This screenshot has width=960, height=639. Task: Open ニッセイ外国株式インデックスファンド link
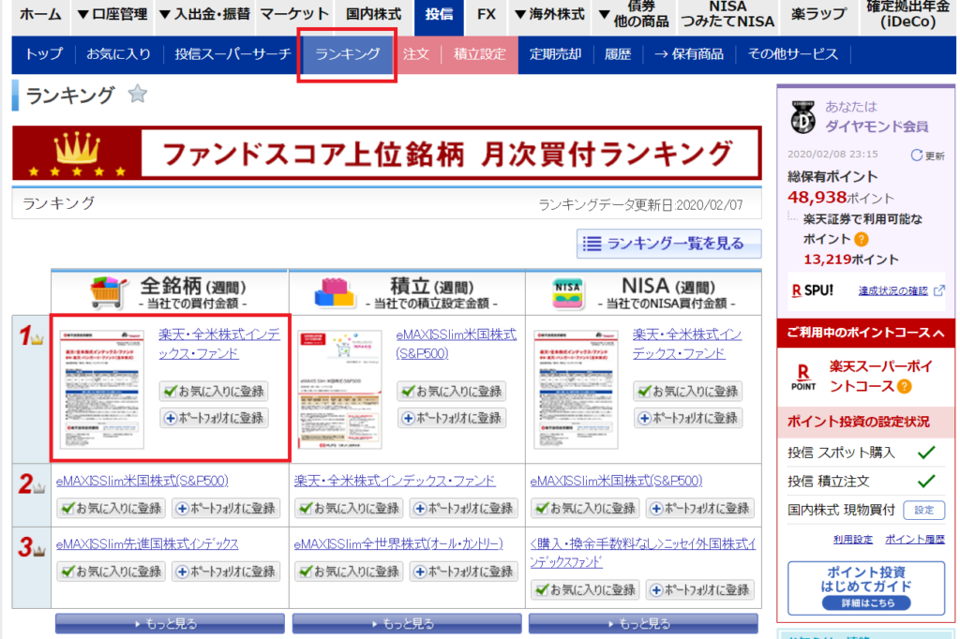[x=643, y=553]
